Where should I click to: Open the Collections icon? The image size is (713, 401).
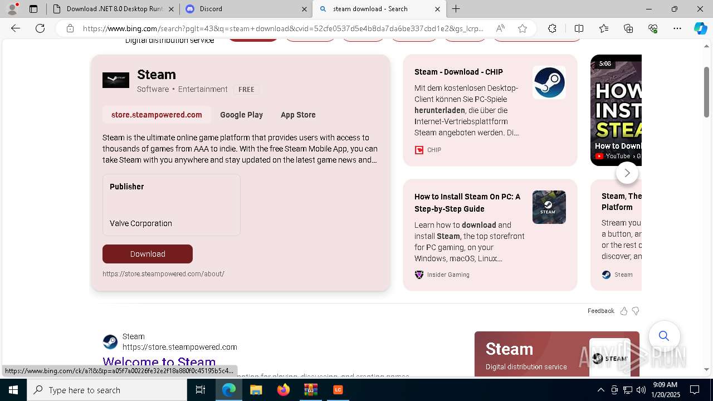click(x=628, y=28)
